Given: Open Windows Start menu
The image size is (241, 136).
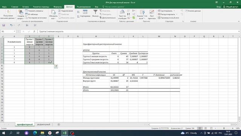Looking at the screenshot, I should click(x=3, y=133).
